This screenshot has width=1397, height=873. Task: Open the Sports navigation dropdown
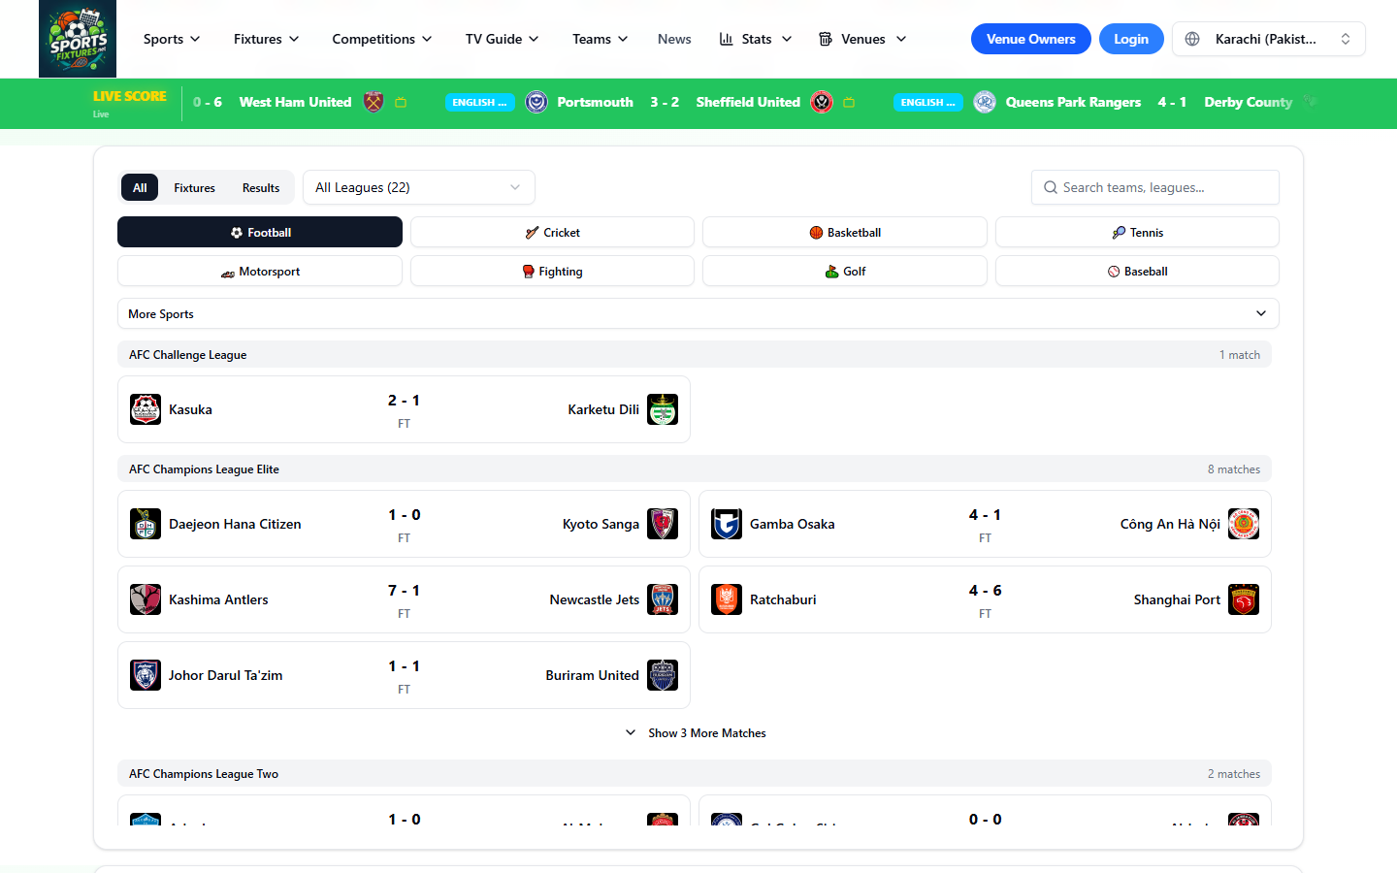pos(172,39)
